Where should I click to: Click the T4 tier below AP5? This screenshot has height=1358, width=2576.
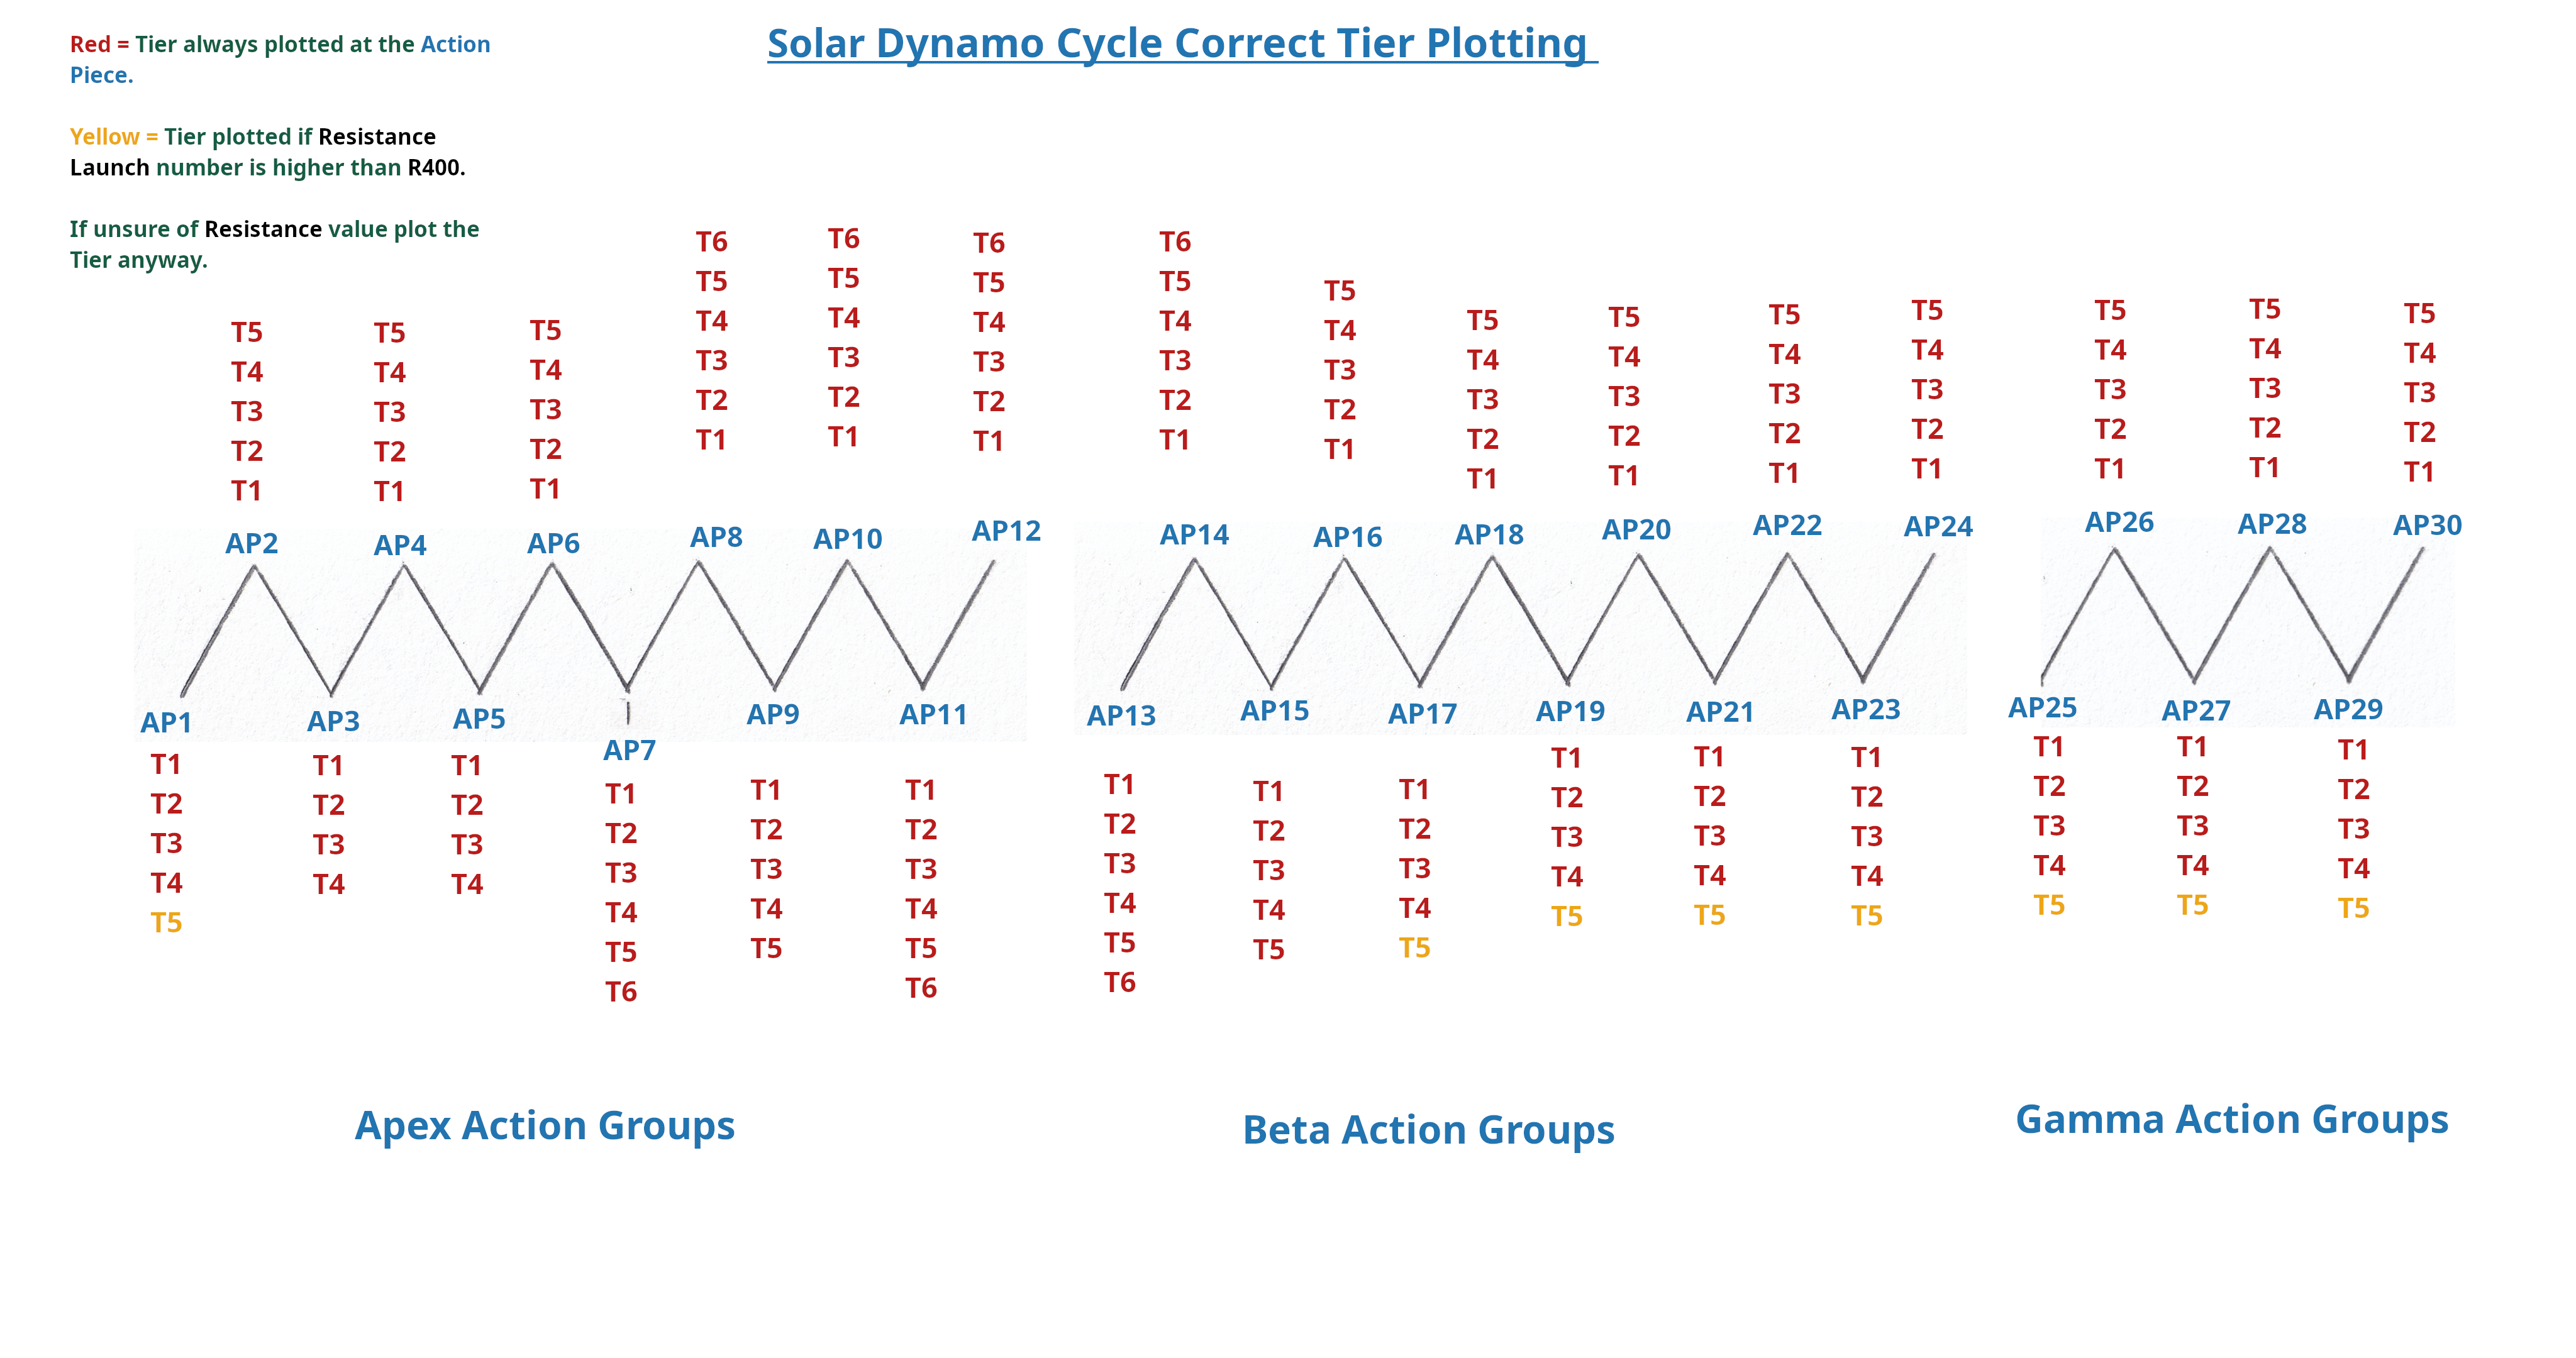tap(467, 884)
